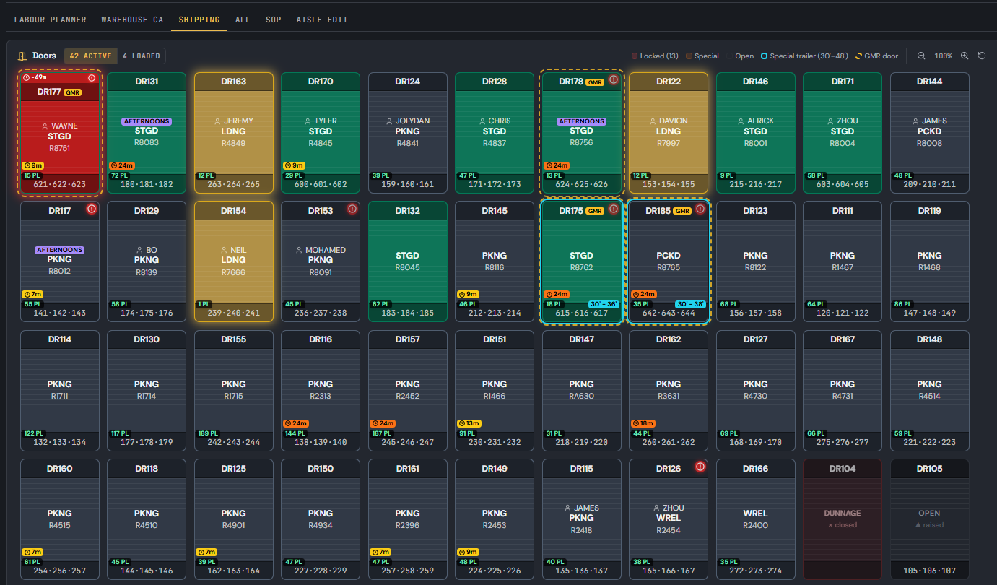Click the AFTERNOONS badge on DR178
Image resolution: width=997 pixels, height=585 pixels.
(x=582, y=121)
